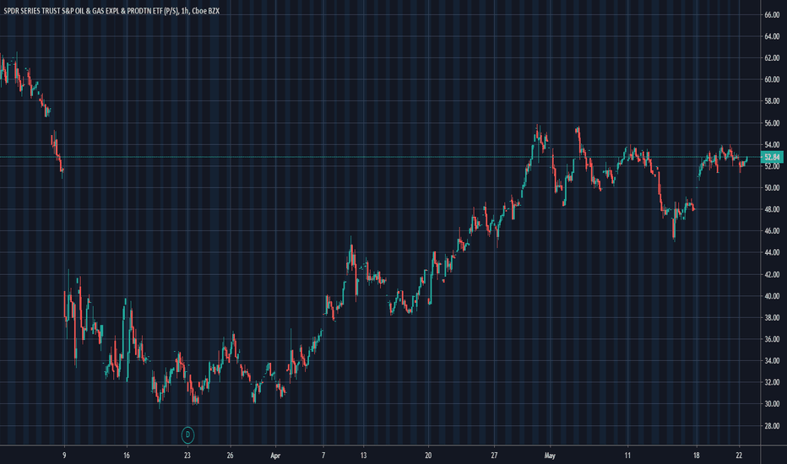Viewport: 787px width, 464px height.
Task: Click the 54.00 price axis label
Action: click(x=772, y=145)
